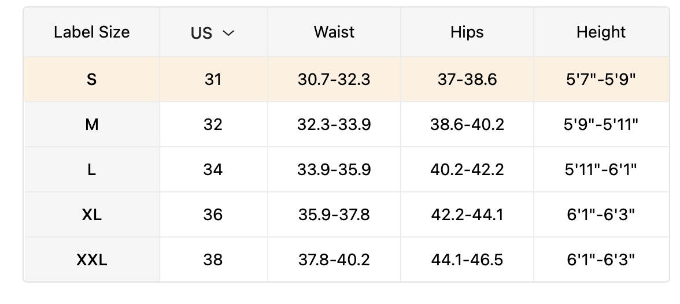The height and width of the screenshot is (304, 680).
Task: Click the Height column header
Action: tap(601, 32)
